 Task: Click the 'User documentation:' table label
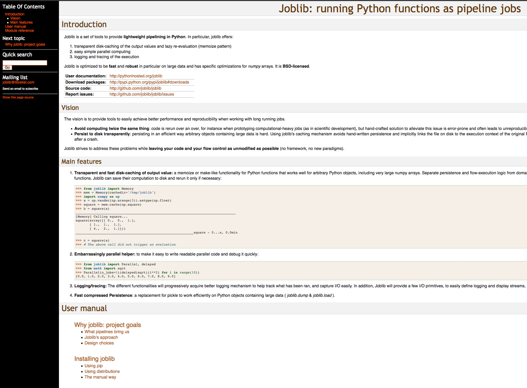[x=86, y=76]
